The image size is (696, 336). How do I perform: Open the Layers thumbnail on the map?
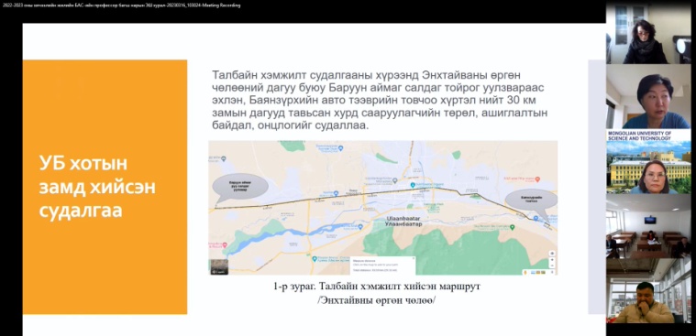tap(219, 266)
